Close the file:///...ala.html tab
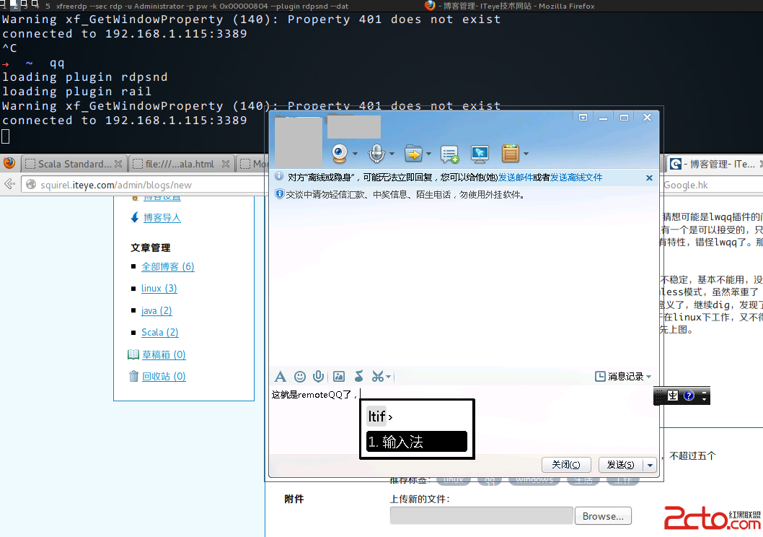 226,164
